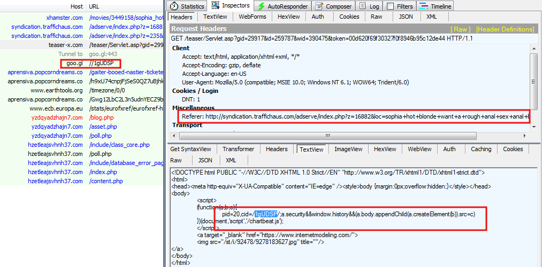This screenshot has width=542, height=267.
Task: Click the URL column header
Action: [x=94, y=6]
